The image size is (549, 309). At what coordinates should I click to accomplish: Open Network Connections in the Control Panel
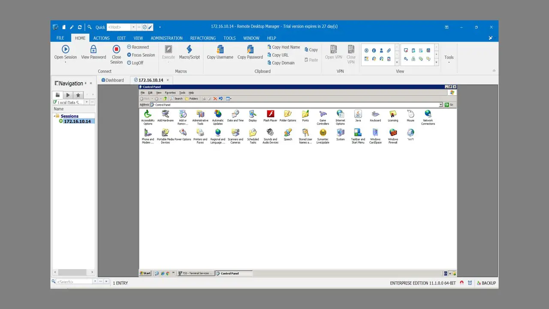click(428, 117)
